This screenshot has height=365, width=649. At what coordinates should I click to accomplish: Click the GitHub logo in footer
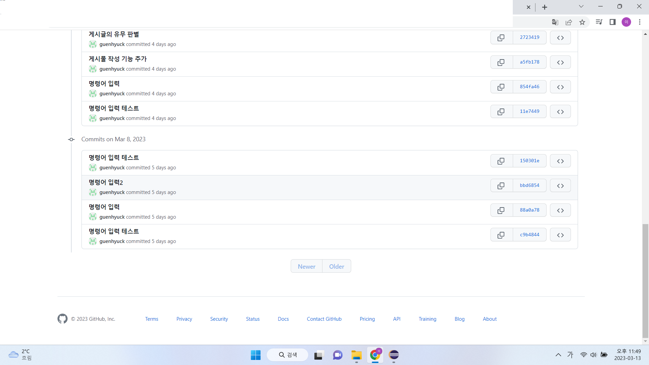point(63,319)
